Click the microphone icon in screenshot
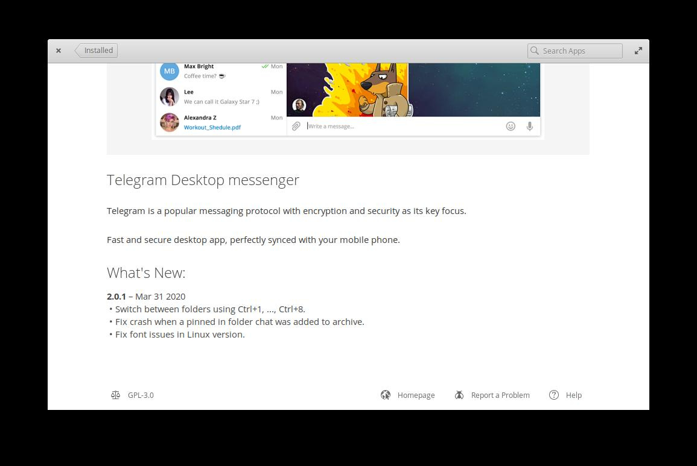The width and height of the screenshot is (697, 466). 529,126
